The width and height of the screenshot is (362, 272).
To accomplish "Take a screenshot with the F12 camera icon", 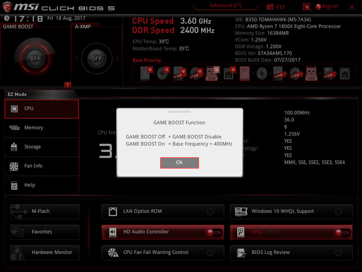I will tap(270, 7).
